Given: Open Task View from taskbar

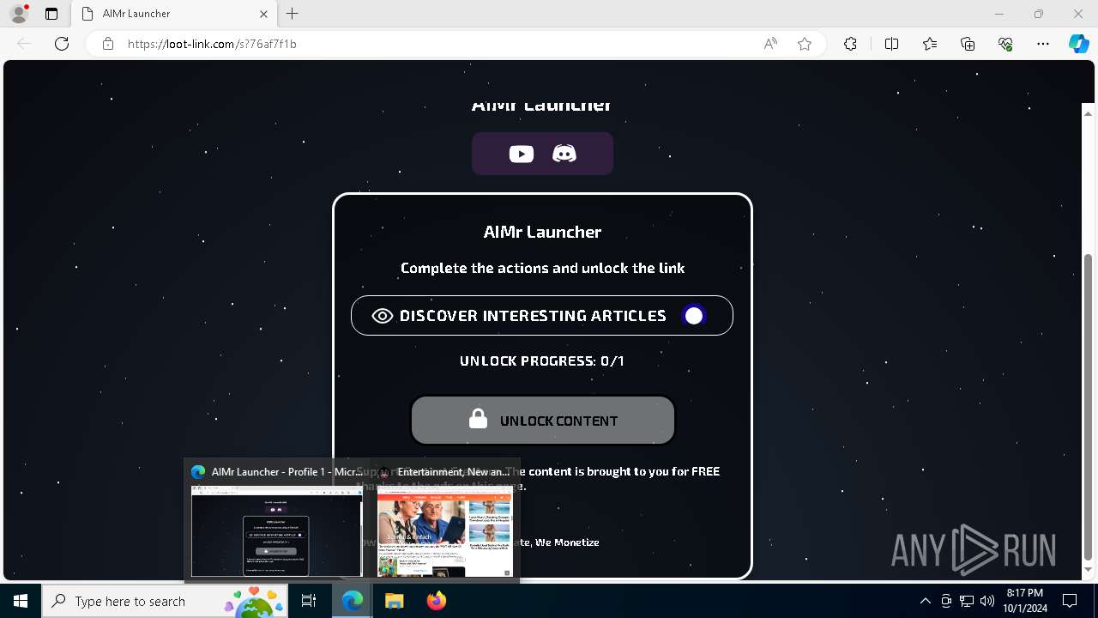Looking at the screenshot, I should point(310,601).
